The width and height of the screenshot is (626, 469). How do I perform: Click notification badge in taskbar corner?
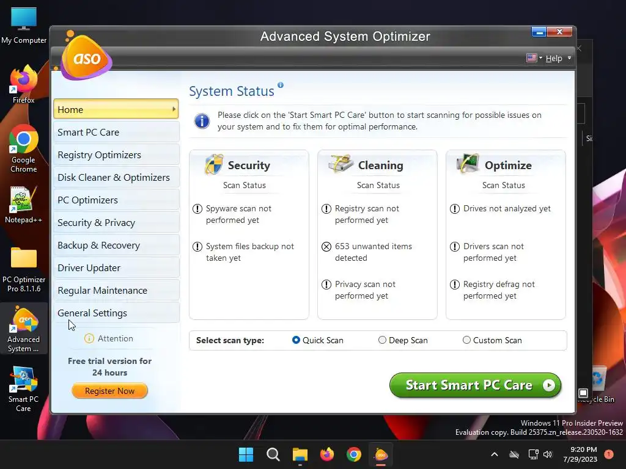pos(609,454)
